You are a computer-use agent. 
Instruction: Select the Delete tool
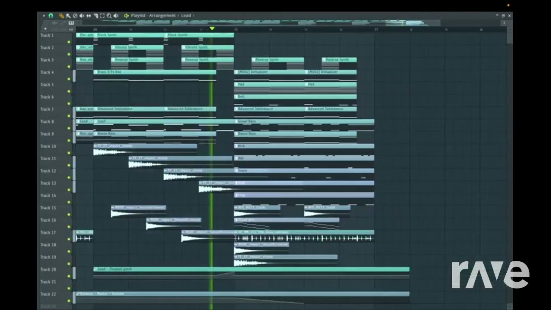tap(75, 16)
